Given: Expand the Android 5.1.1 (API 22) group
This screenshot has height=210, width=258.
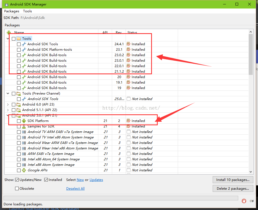Looking at the screenshot, I should (x=8, y=110).
